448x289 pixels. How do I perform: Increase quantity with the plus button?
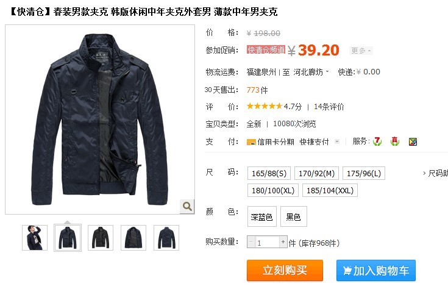tap(283, 242)
